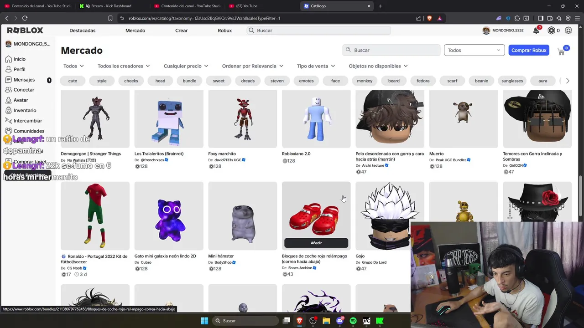Open Roblox settings gear
The image size is (584, 328).
pyautogui.click(x=568, y=31)
